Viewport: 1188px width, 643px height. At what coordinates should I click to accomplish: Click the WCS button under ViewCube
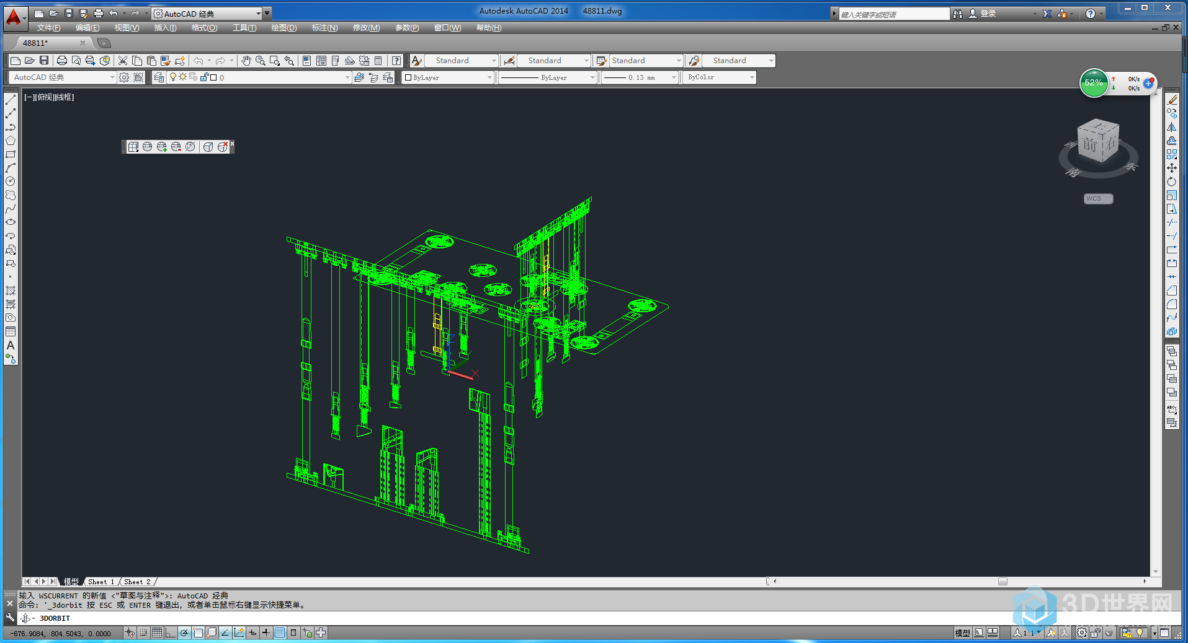[x=1098, y=199]
